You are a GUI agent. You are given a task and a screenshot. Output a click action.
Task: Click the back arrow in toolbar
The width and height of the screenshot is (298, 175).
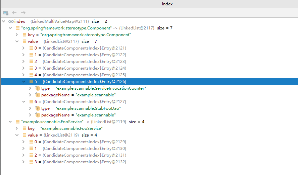(14, 13)
